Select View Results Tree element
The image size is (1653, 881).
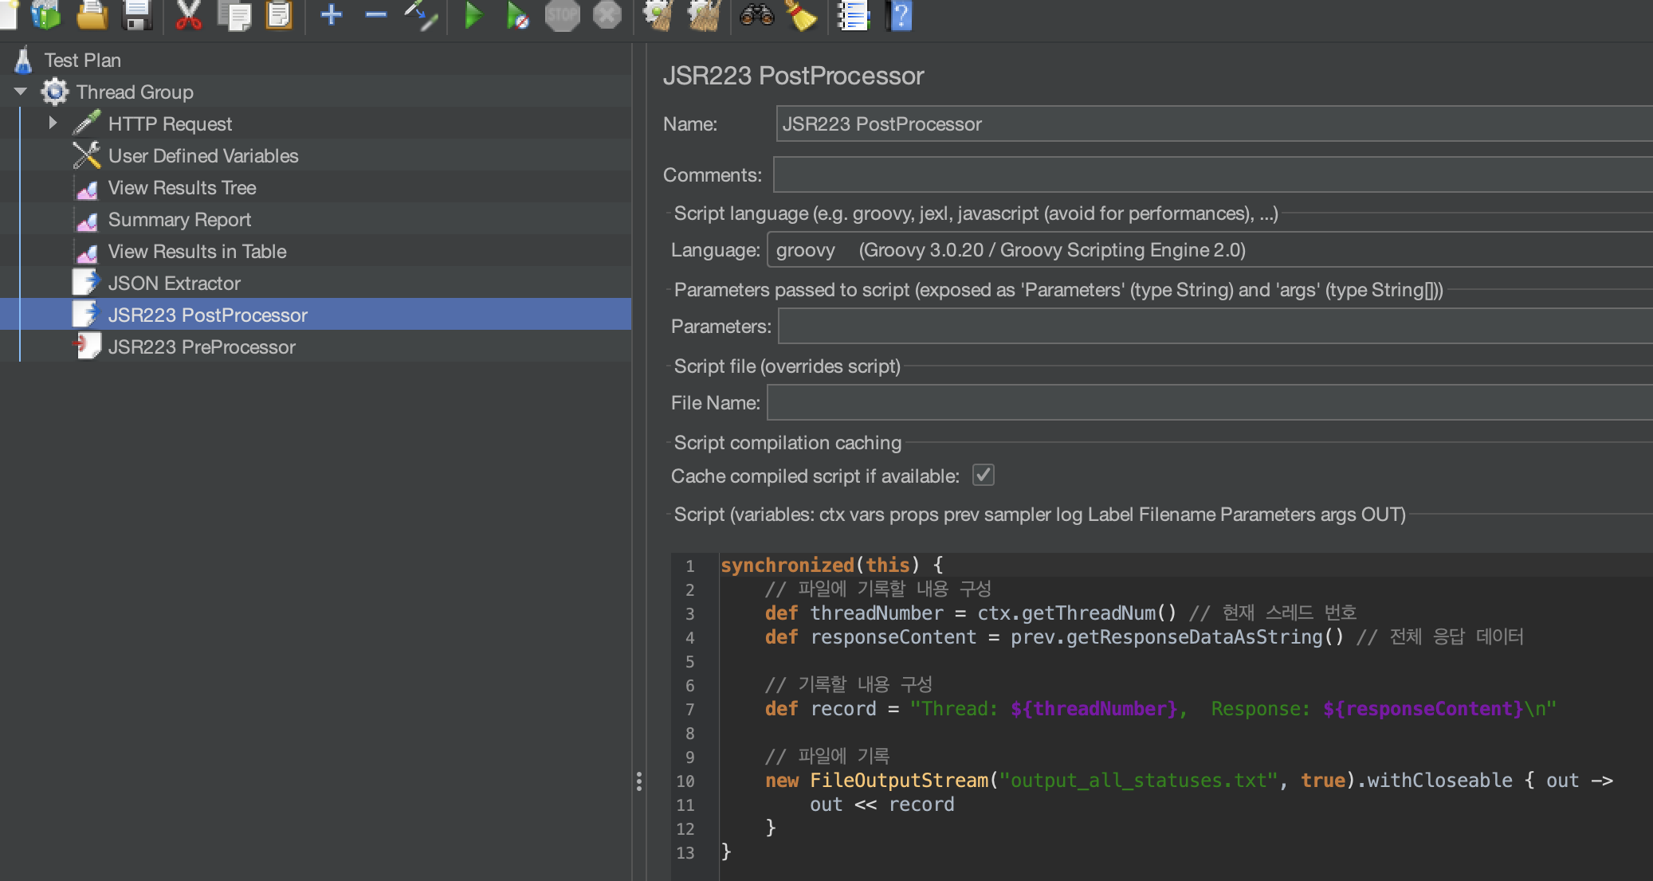tap(182, 188)
